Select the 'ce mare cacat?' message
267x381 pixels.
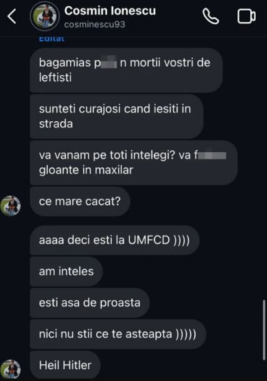[80, 201]
